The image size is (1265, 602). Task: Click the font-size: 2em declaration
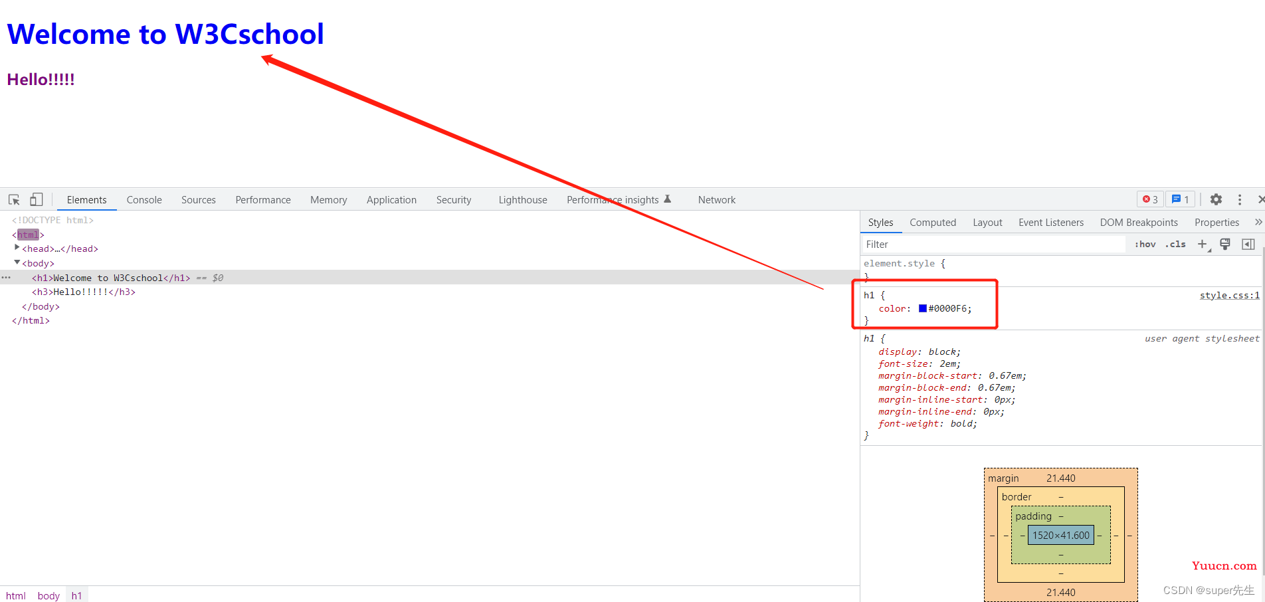(919, 363)
